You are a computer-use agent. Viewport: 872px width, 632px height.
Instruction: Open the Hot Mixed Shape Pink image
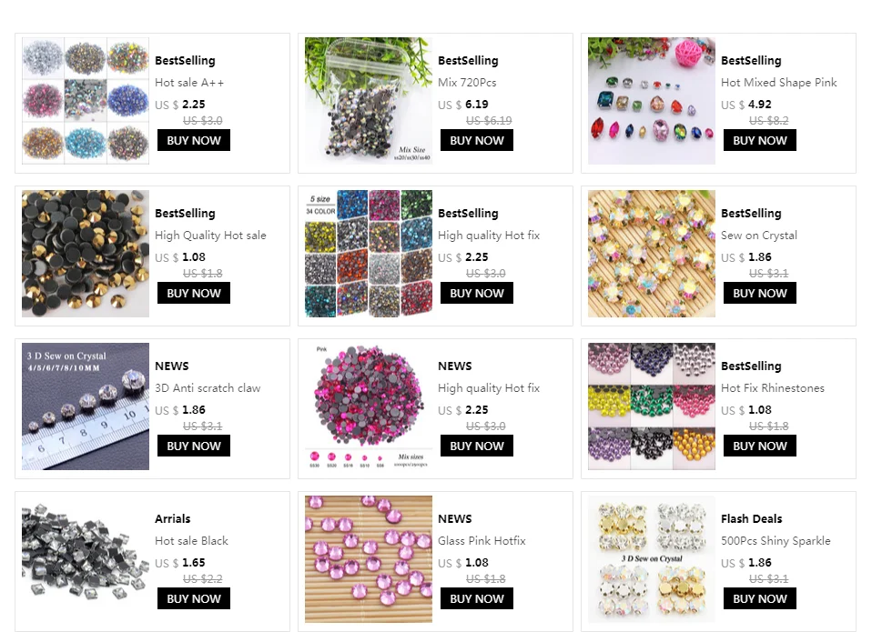(x=651, y=101)
